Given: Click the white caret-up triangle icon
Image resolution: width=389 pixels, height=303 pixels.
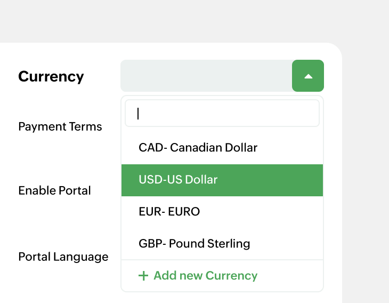Looking at the screenshot, I should click(x=308, y=76).
